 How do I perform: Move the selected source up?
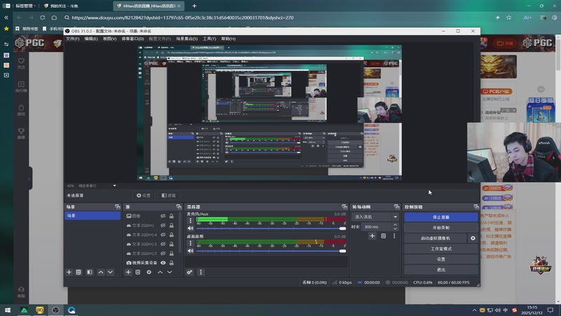160,272
